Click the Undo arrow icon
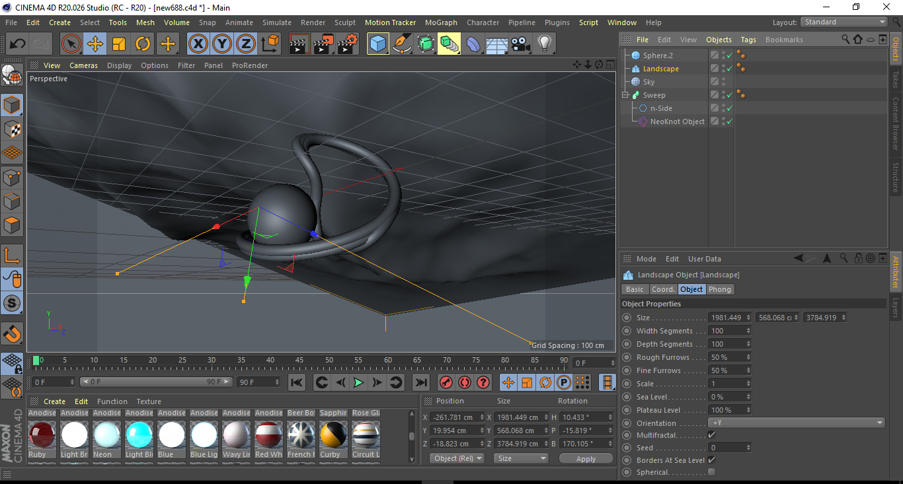Viewport: 903px width, 484px height. pos(17,44)
